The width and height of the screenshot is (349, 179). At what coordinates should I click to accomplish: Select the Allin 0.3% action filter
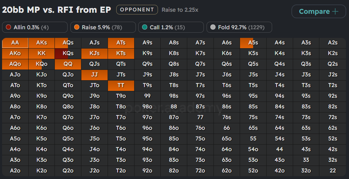click(34, 27)
